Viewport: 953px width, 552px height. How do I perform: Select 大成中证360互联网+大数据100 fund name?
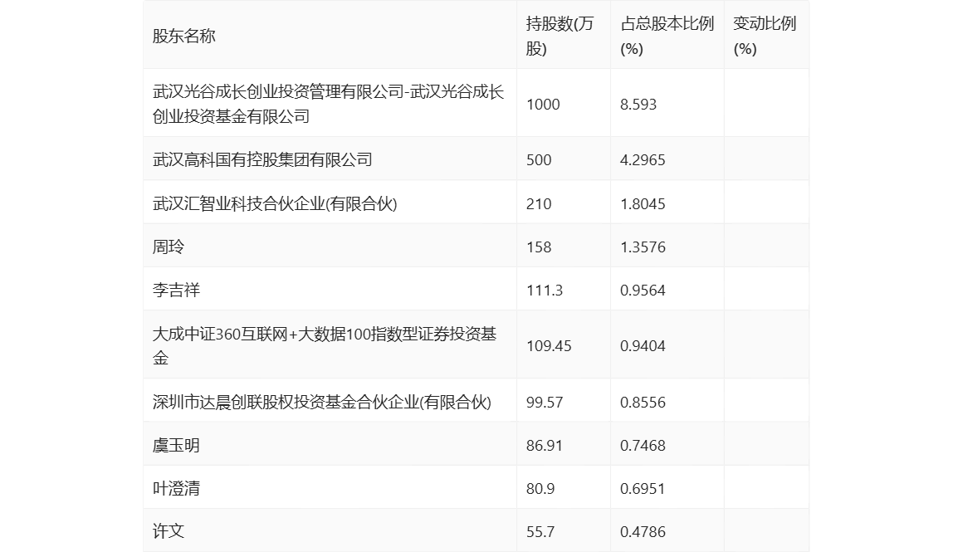click(325, 346)
